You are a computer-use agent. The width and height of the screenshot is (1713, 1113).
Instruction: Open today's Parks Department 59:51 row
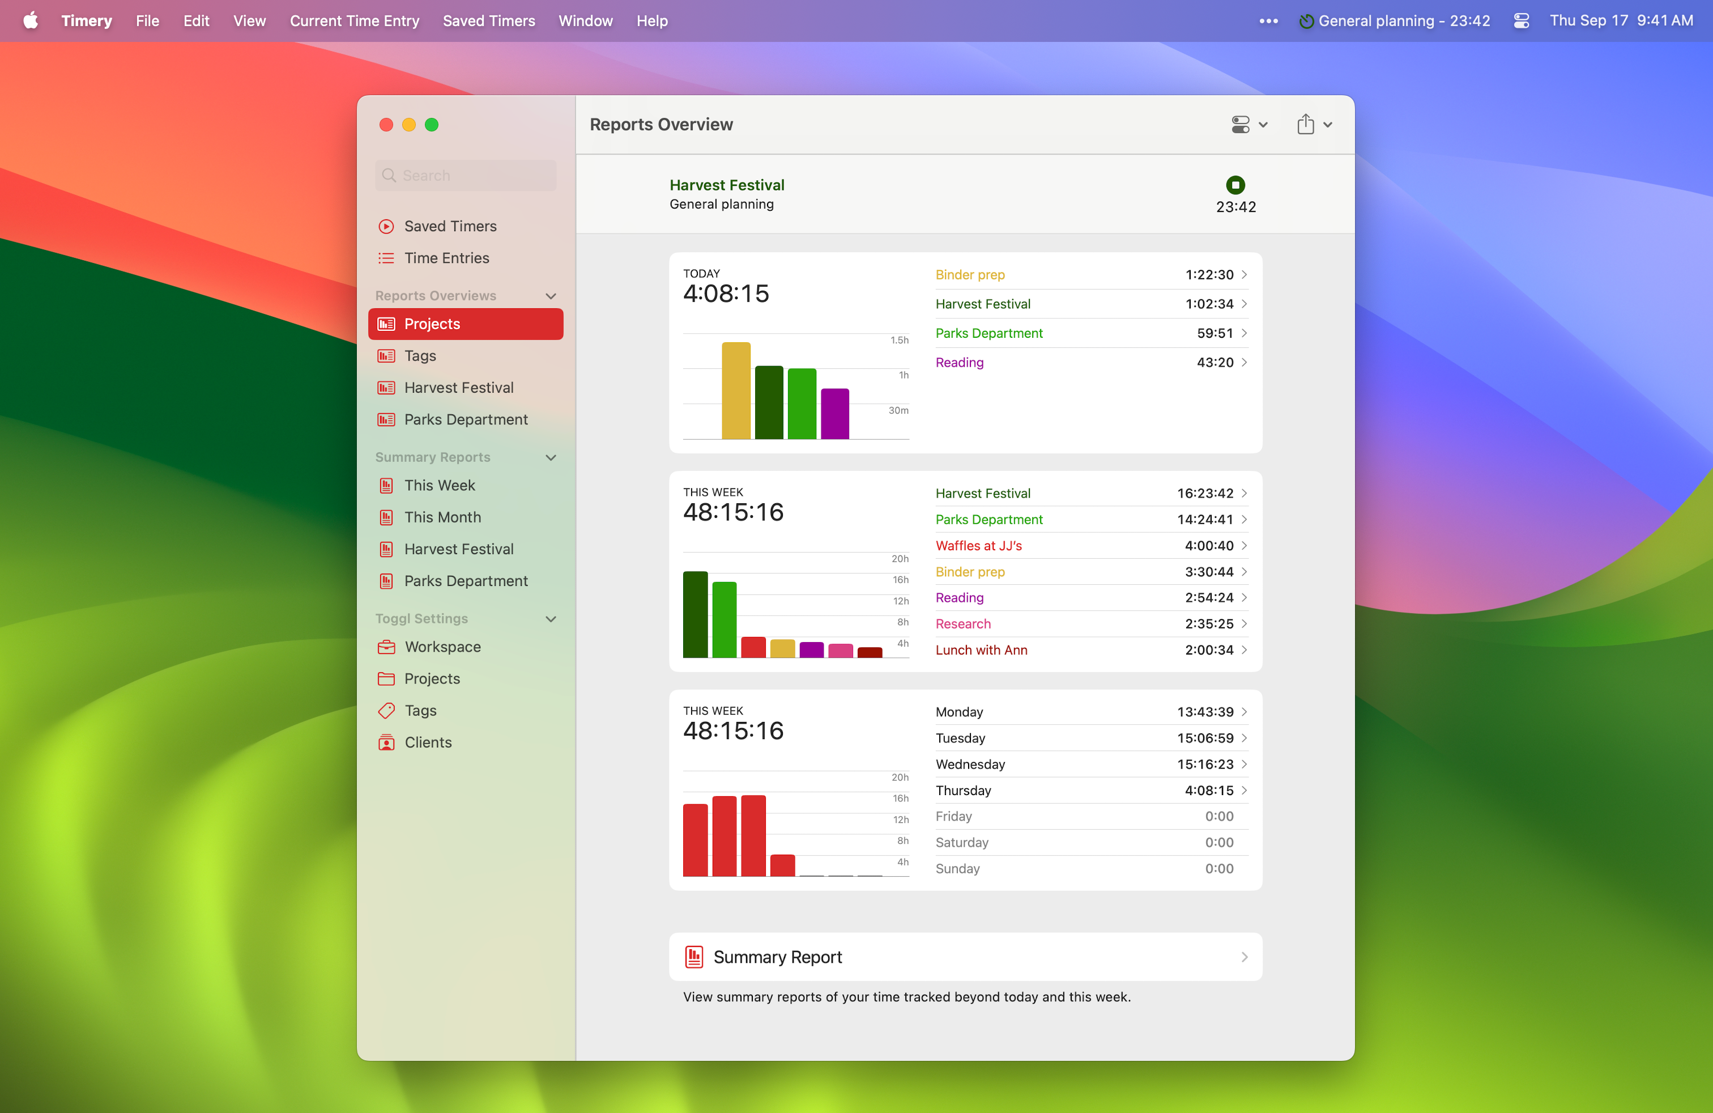tap(1091, 333)
